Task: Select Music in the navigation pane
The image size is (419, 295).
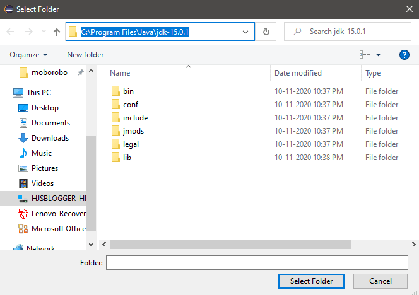Action: (x=42, y=153)
